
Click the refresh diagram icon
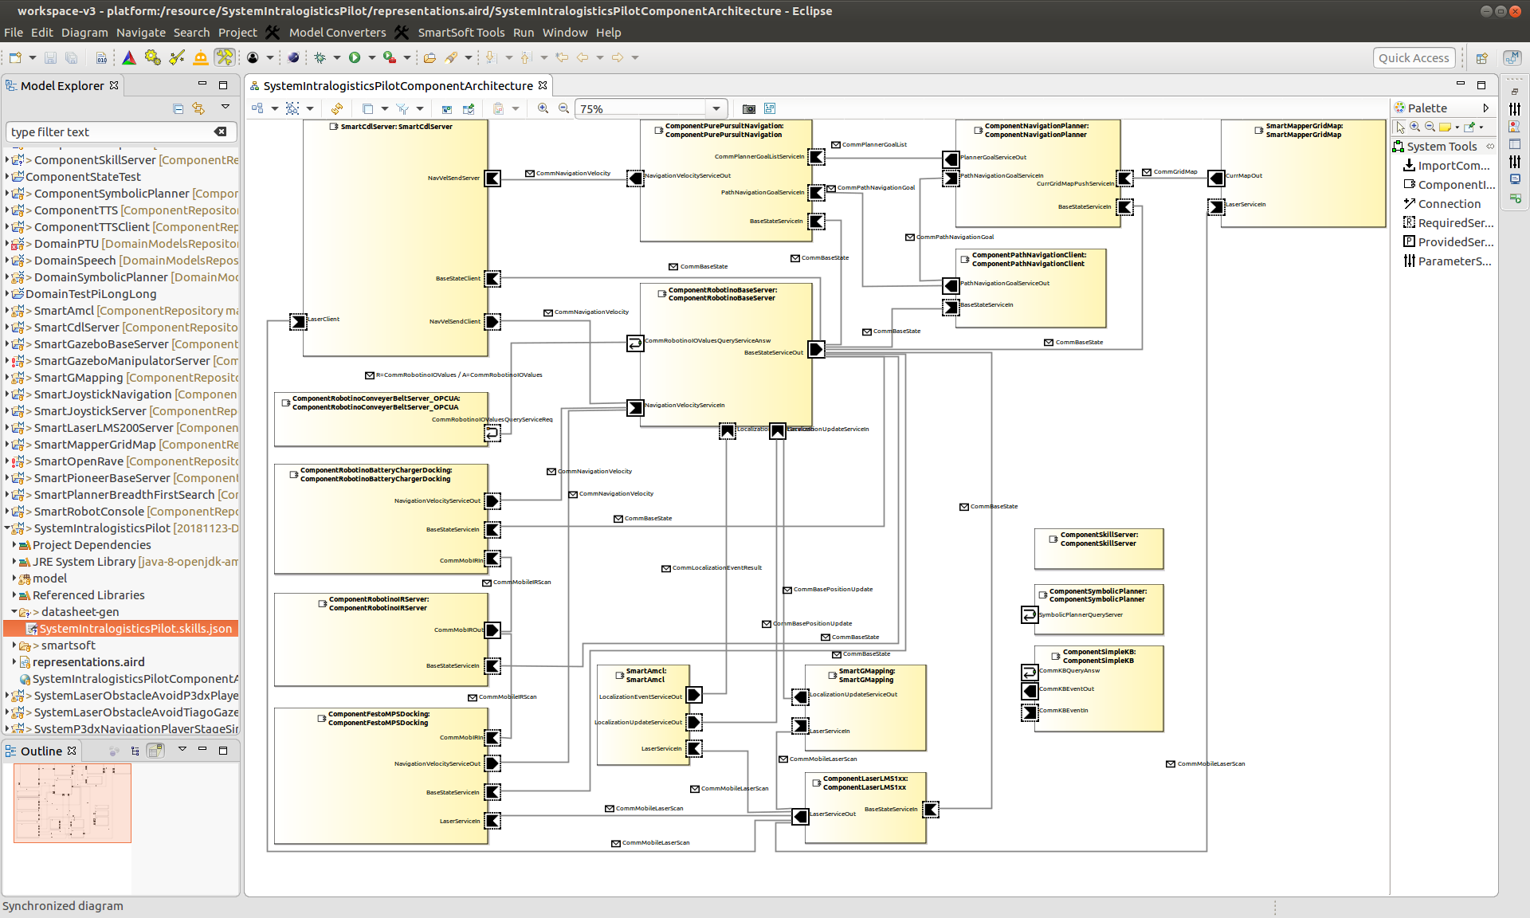point(337,108)
